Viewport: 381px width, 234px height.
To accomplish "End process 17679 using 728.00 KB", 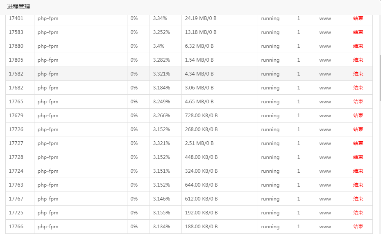I will click(x=358, y=115).
